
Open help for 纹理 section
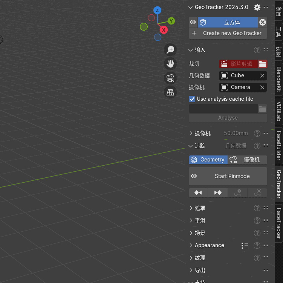[257, 258]
